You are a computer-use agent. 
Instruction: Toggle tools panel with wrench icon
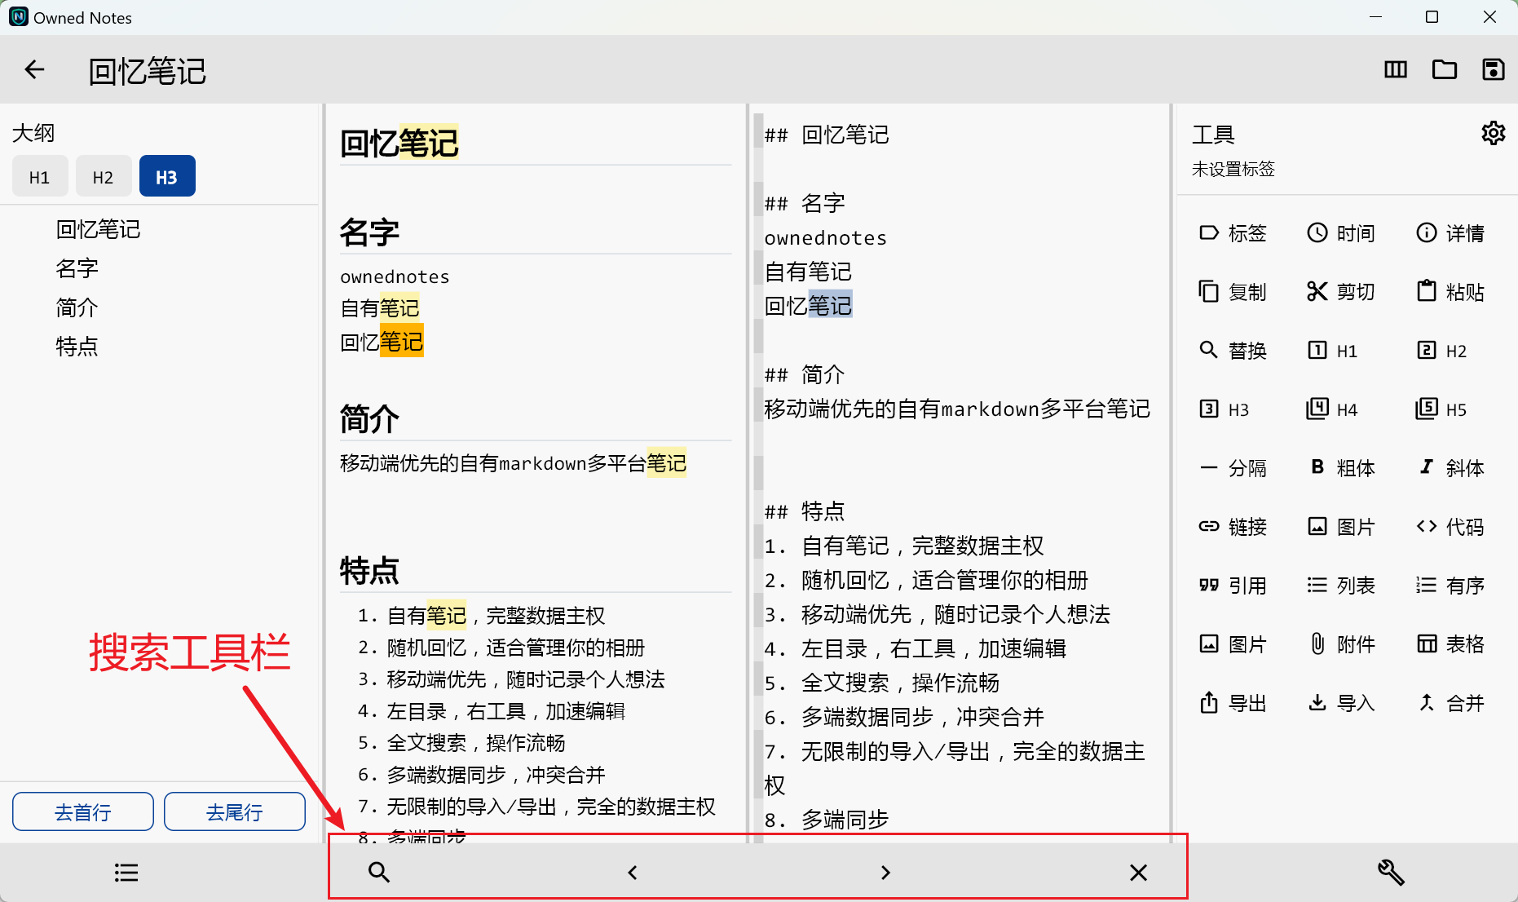pos(1391,873)
